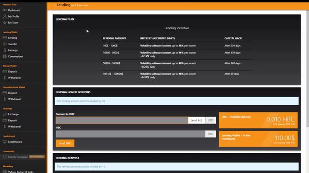Click the '+0.30% daily' bonus text
This screenshot has width=309, height=173.
pyautogui.click(x=148, y=77)
